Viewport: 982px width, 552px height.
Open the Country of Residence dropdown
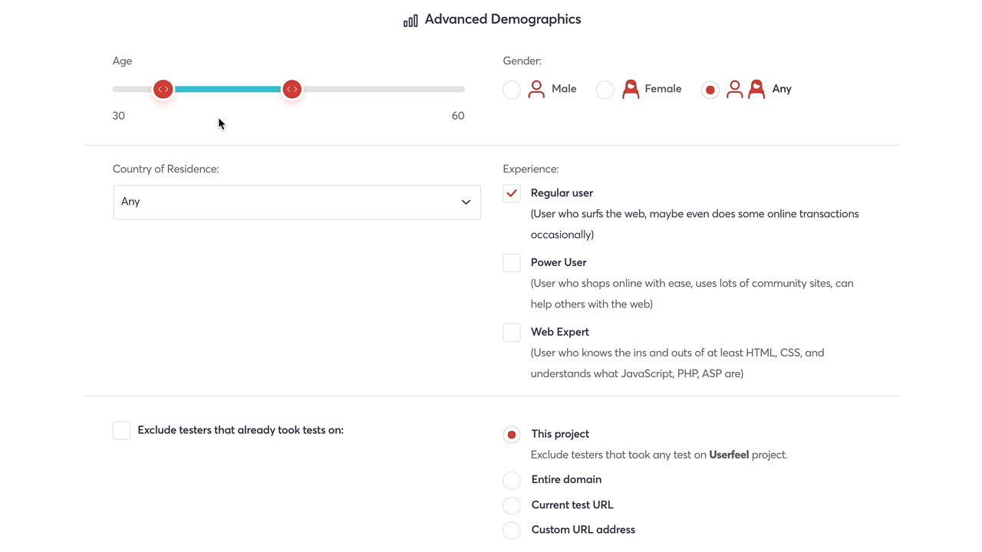pos(296,202)
